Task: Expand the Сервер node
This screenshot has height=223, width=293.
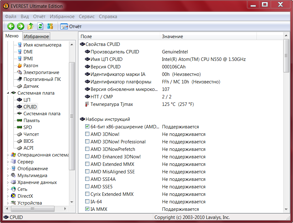Action: click(x=8, y=162)
